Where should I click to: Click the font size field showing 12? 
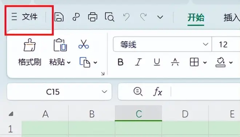click(x=226, y=44)
